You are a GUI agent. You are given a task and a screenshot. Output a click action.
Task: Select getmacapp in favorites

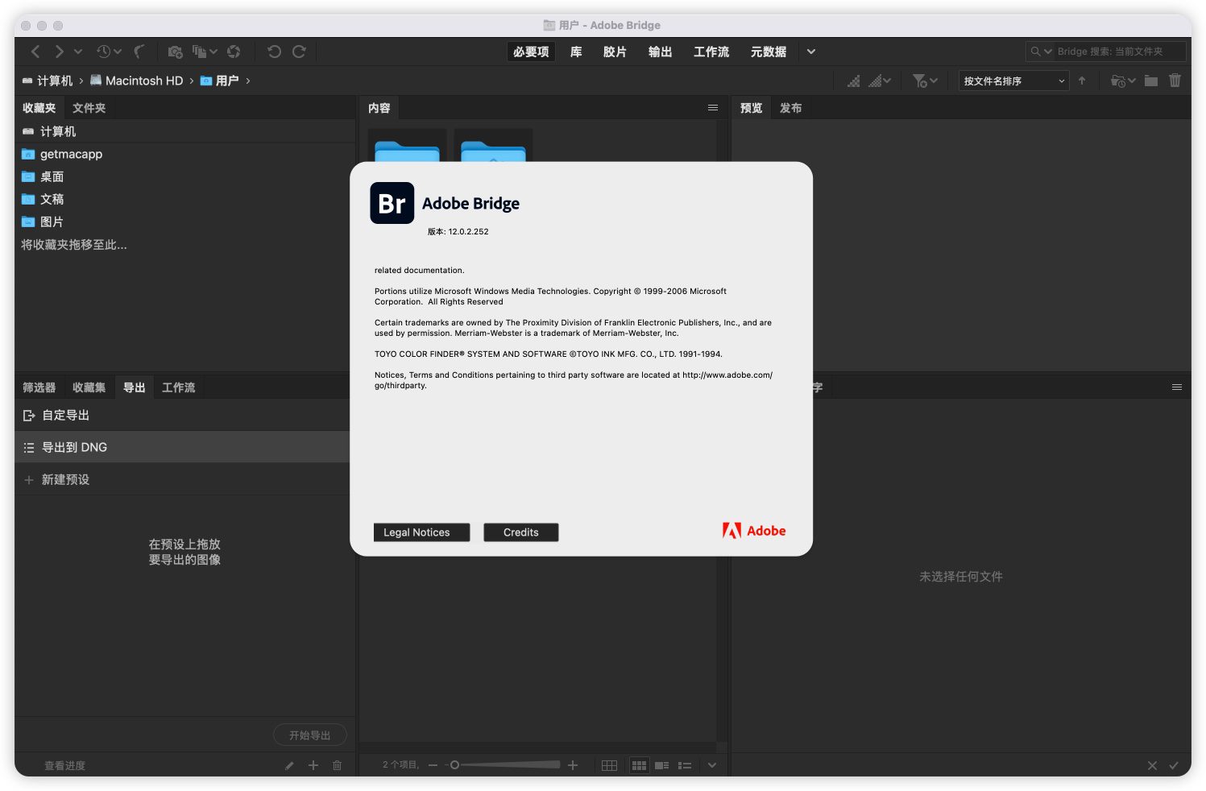click(184, 154)
